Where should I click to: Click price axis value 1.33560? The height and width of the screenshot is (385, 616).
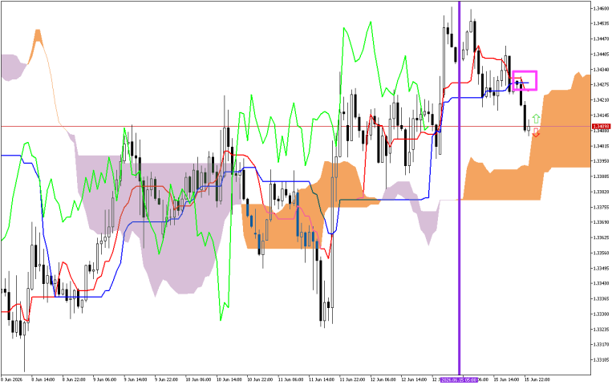click(602, 253)
